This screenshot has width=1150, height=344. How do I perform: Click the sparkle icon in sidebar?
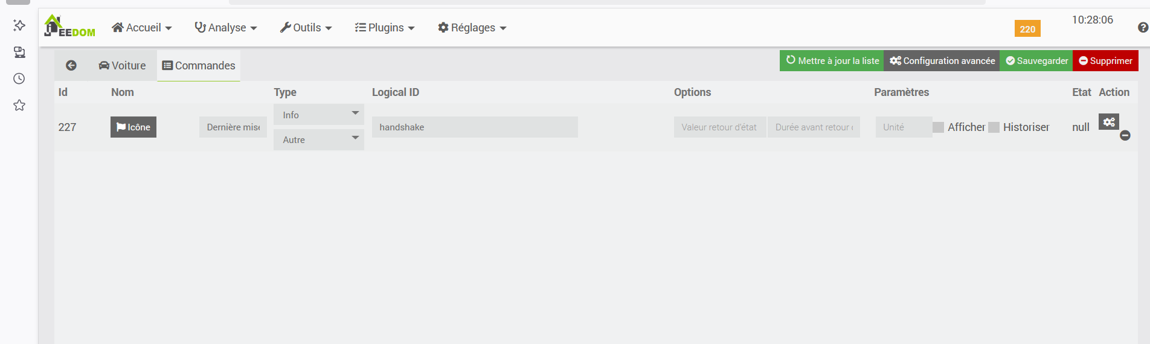click(x=19, y=25)
